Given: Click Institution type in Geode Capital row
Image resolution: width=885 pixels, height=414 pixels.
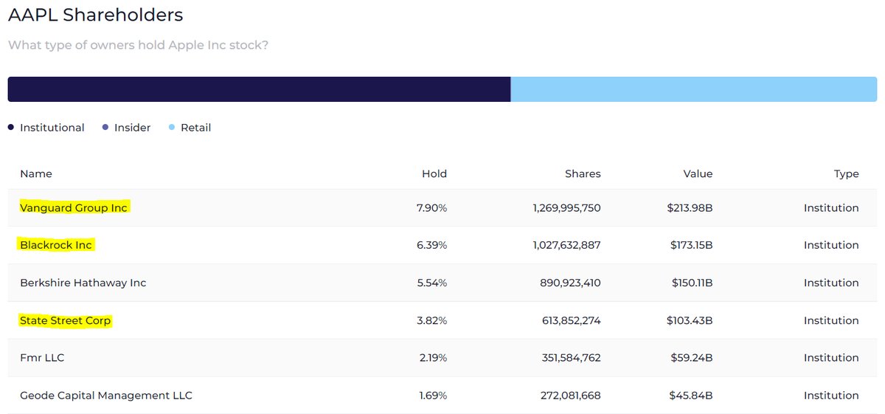Looking at the screenshot, I should click(831, 396).
